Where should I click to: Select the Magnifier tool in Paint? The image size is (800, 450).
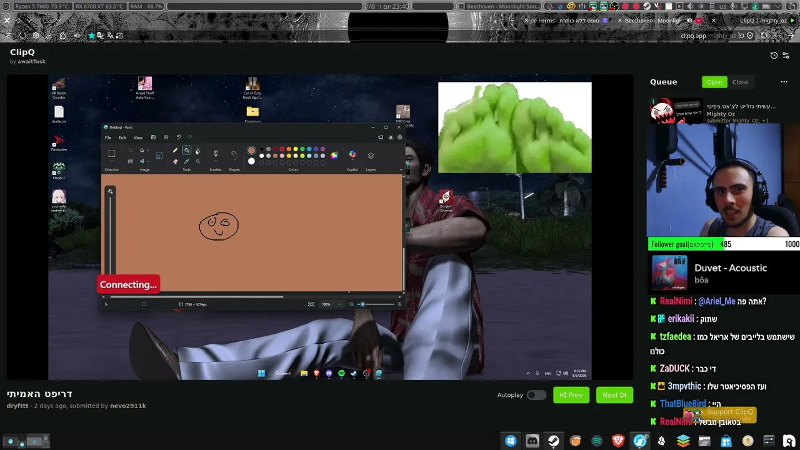(197, 161)
